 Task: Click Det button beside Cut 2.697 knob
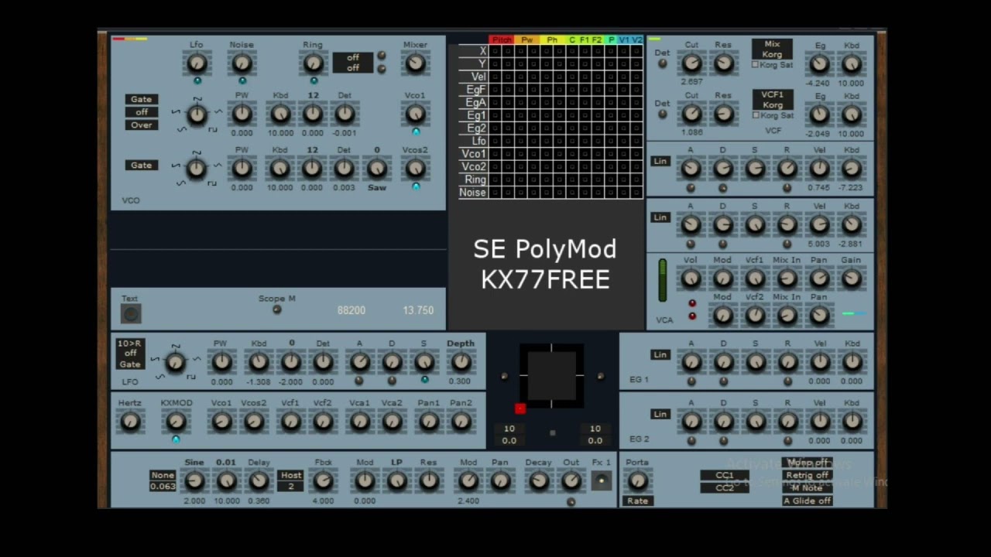(x=663, y=63)
